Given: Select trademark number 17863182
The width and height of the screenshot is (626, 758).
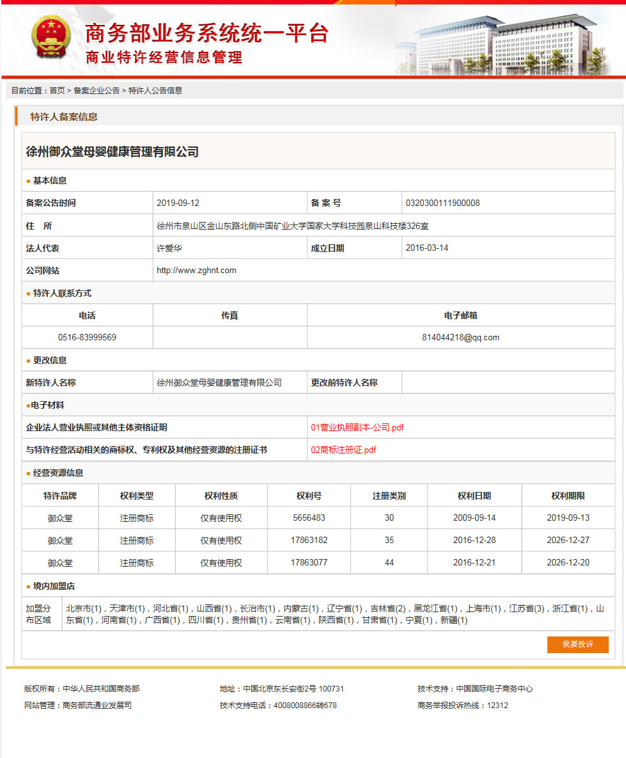Looking at the screenshot, I should [x=309, y=540].
